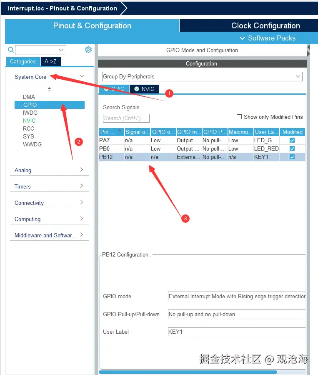Toggle Modified checkbox for PB12 row

point(292,157)
